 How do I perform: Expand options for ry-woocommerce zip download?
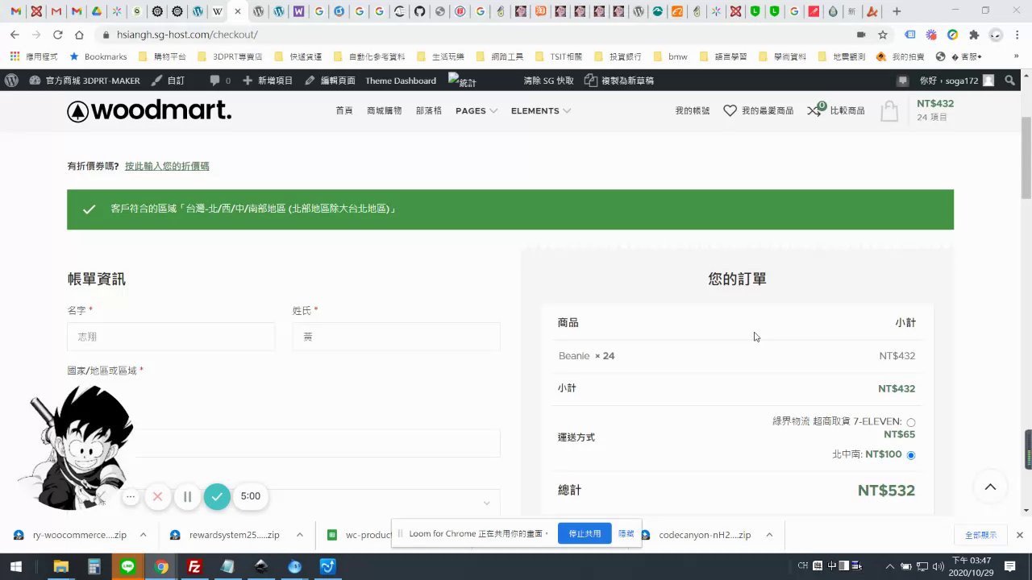coord(143,535)
